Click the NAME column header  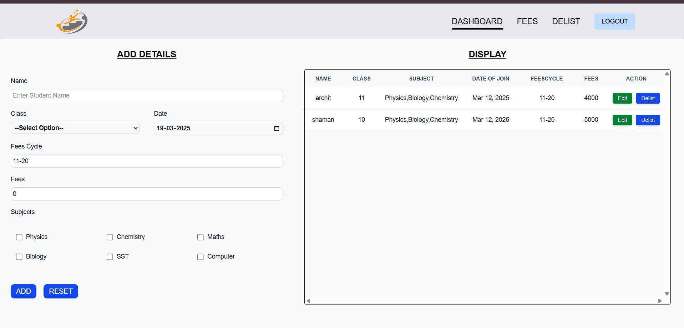tap(323, 79)
